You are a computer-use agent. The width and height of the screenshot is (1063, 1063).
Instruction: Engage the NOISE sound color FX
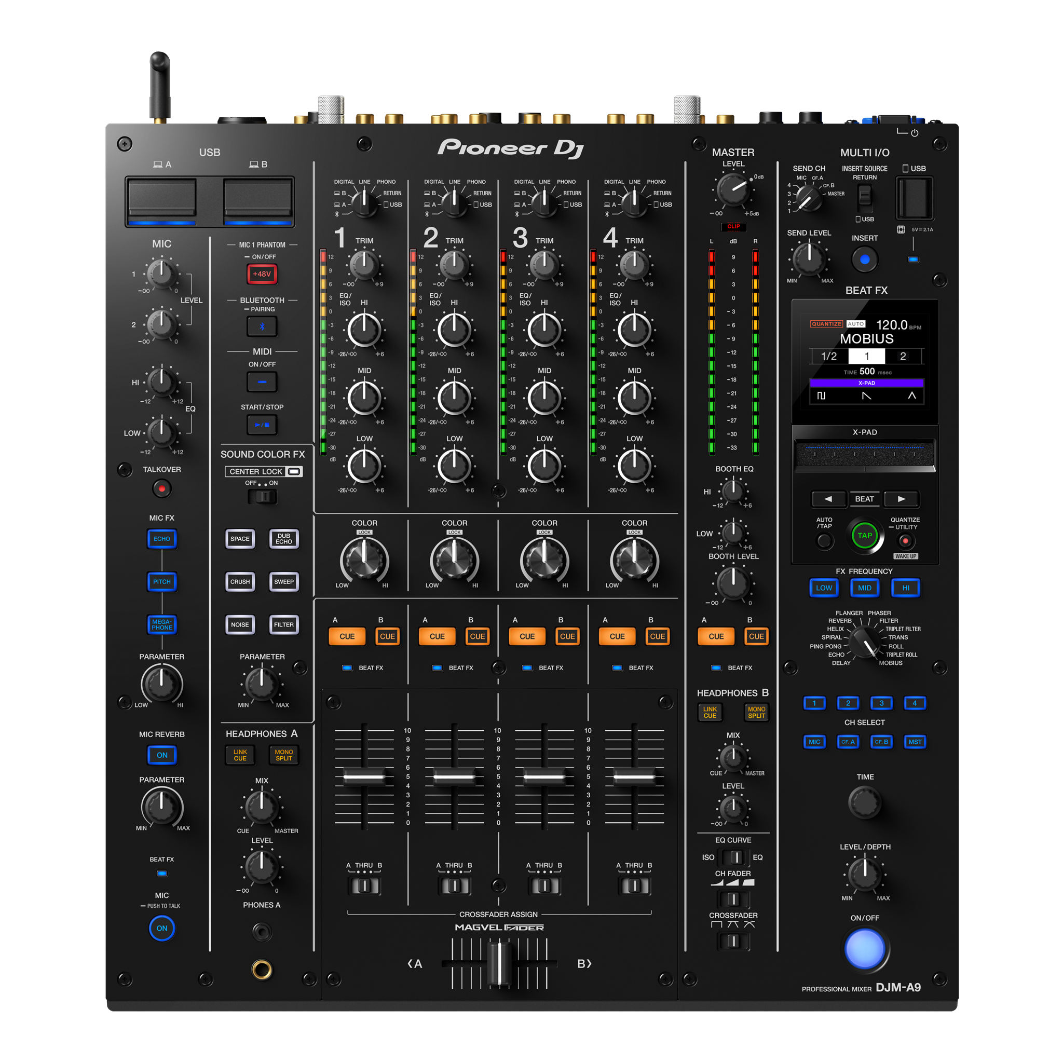(x=240, y=624)
